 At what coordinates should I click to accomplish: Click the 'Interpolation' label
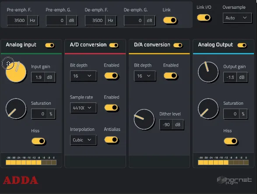point(82,129)
